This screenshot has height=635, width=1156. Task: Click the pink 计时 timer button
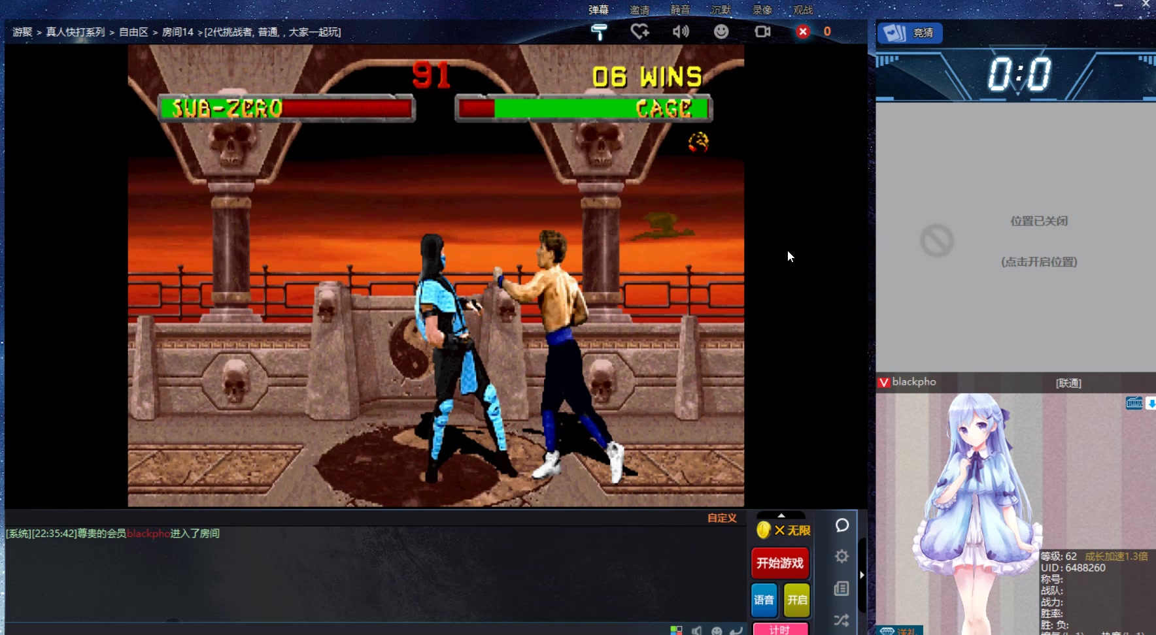tap(780, 629)
